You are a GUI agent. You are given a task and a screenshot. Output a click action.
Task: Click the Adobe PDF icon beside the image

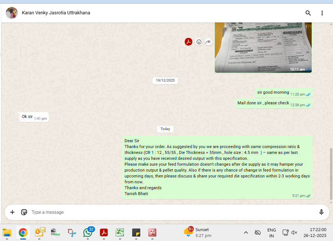point(188,42)
